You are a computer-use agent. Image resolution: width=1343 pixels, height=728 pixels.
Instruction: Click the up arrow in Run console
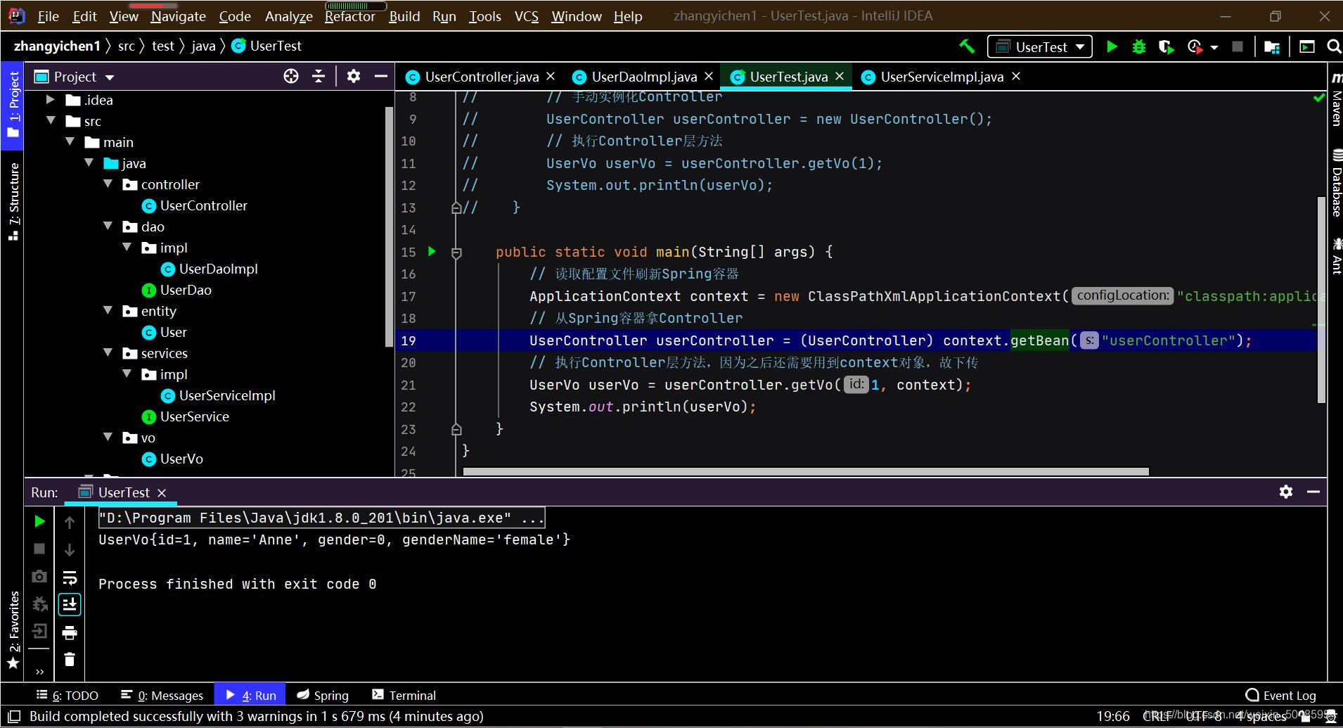tap(70, 522)
